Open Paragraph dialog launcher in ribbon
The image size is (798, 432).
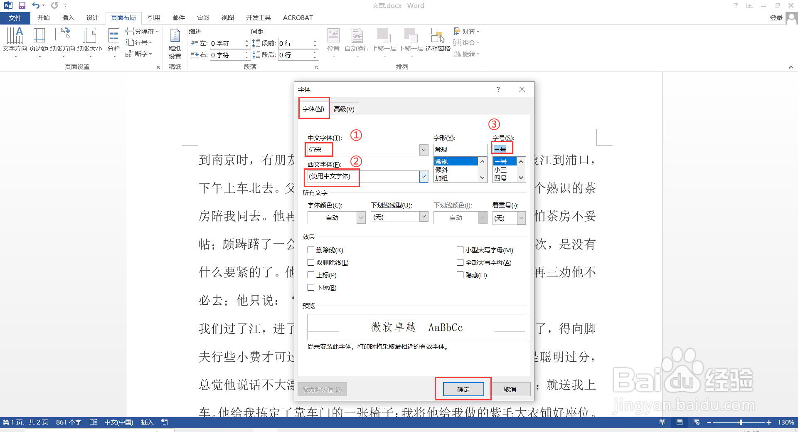(x=317, y=67)
